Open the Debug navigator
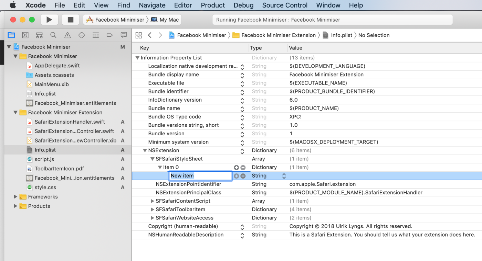 tap(96, 35)
